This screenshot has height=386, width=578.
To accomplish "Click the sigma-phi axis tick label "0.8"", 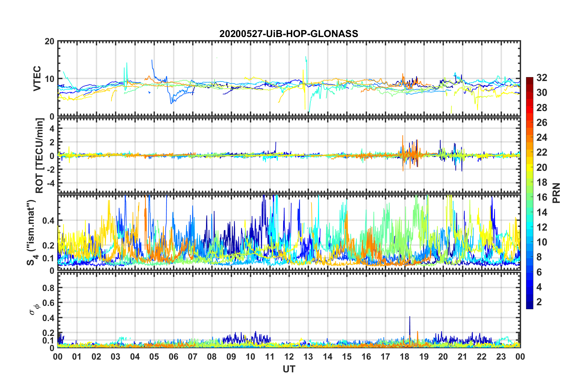I will [x=48, y=288].
